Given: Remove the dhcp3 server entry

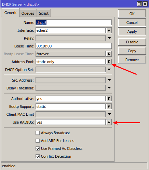Looking at the screenshot, I should pos(132,60).
